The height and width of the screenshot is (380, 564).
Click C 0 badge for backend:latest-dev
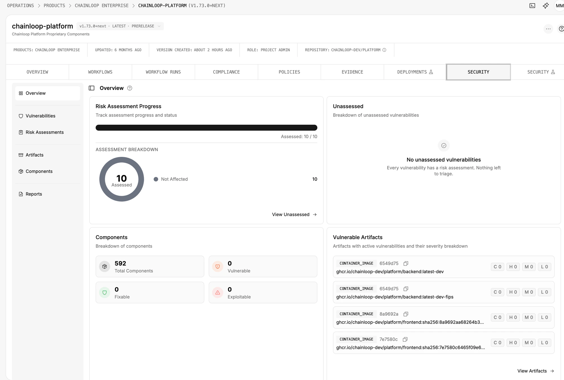tap(497, 267)
